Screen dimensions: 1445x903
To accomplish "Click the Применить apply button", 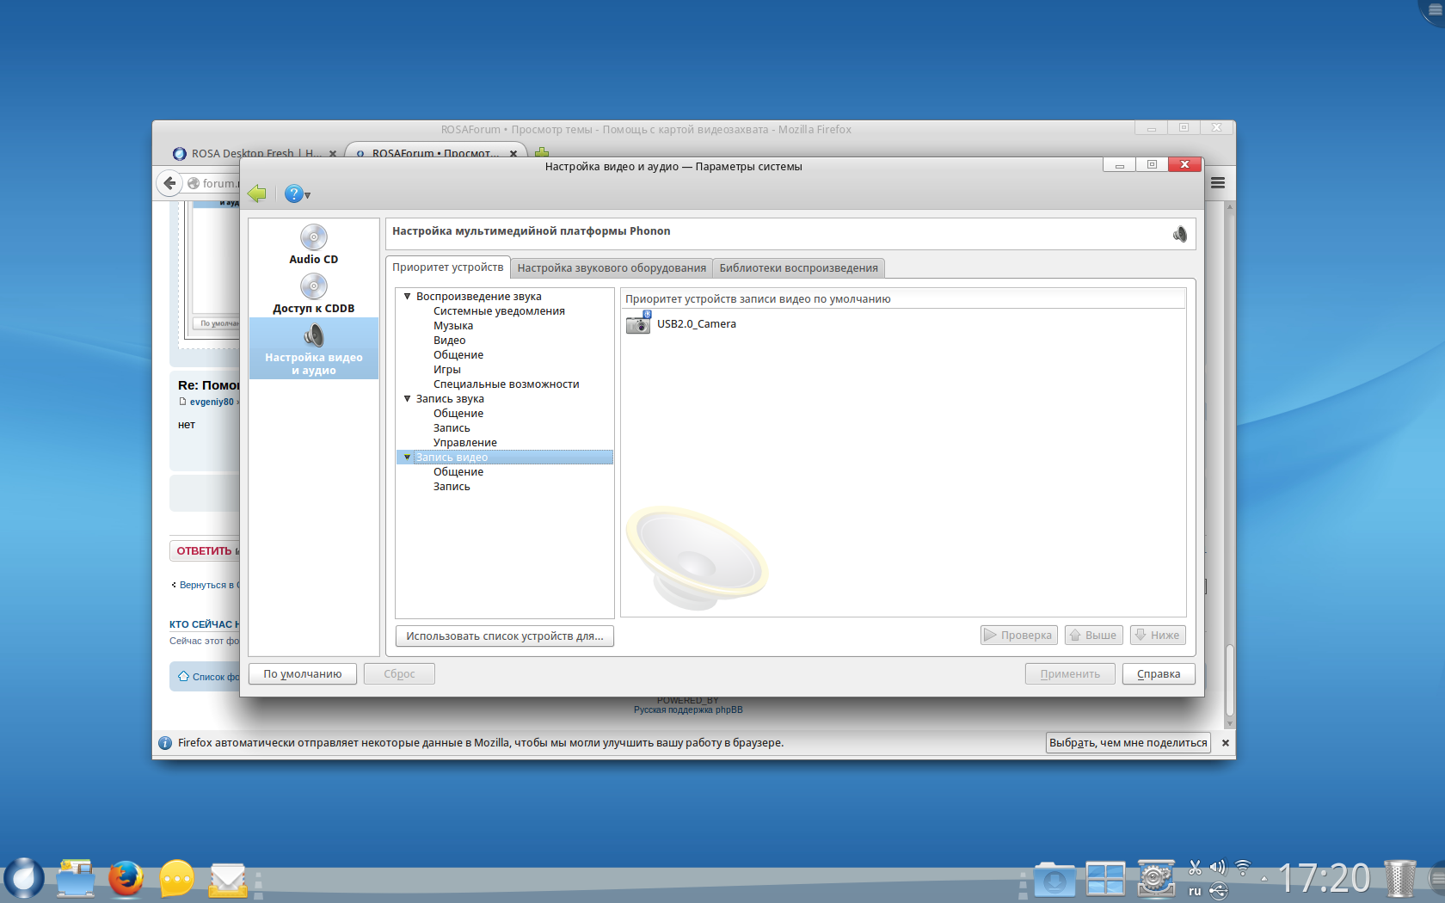I will tap(1070, 674).
